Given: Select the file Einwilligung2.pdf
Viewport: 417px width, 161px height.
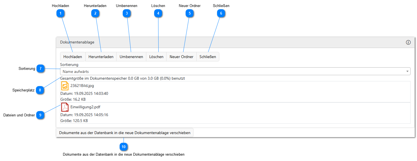Looking at the screenshot, I should pos(85,107).
